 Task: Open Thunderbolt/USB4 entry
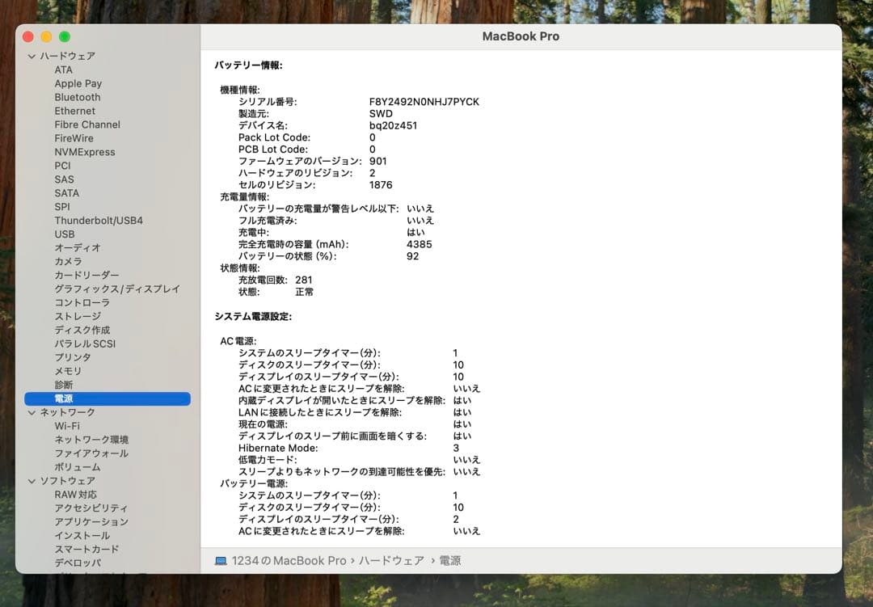99,221
